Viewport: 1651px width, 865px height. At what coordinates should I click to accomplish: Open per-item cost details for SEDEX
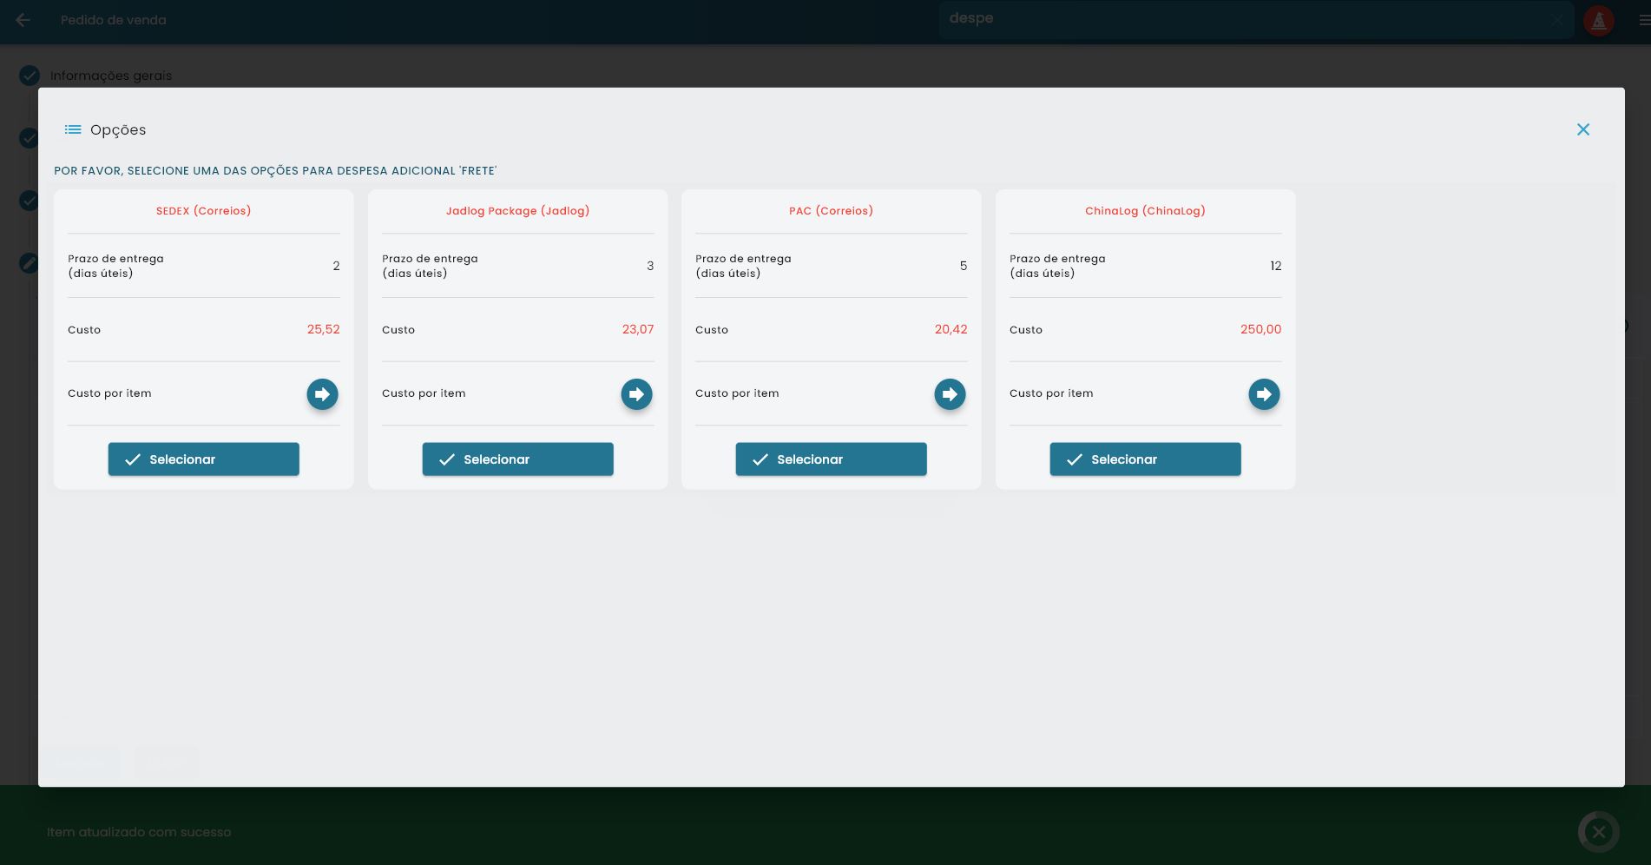322,393
